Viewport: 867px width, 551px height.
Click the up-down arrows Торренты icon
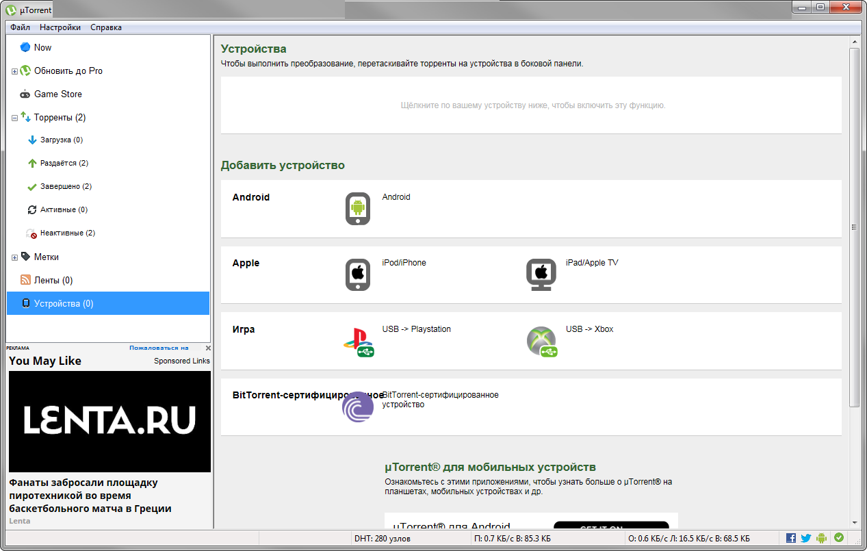coord(25,117)
